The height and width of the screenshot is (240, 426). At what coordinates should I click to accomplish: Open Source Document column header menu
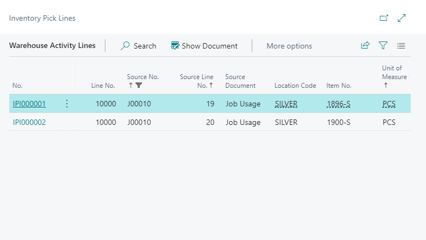pos(240,81)
